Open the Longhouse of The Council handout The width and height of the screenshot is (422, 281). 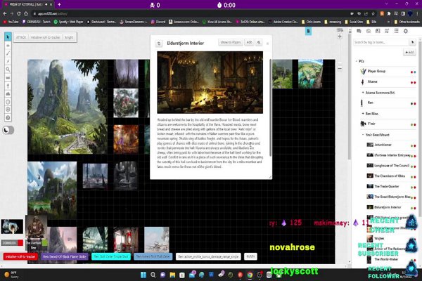point(391,166)
